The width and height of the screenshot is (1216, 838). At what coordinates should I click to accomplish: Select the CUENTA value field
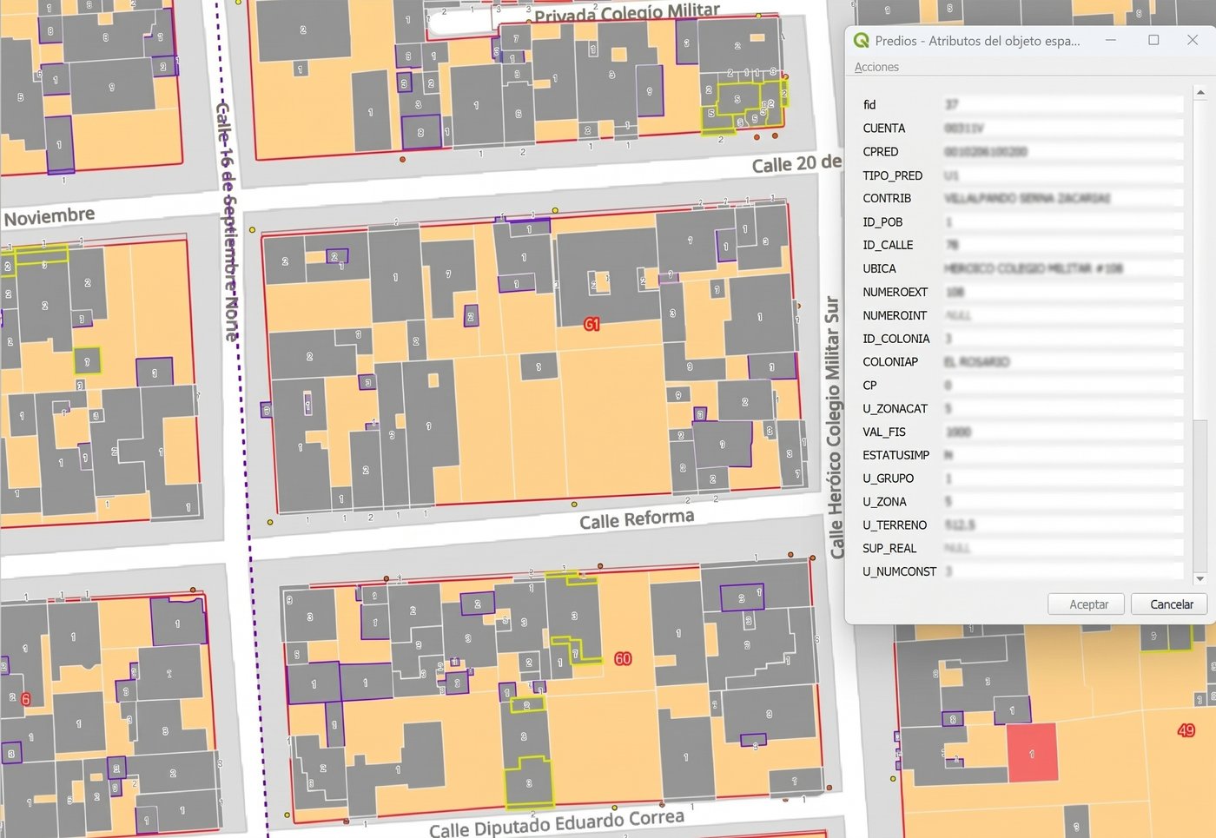pyautogui.click(x=1063, y=129)
